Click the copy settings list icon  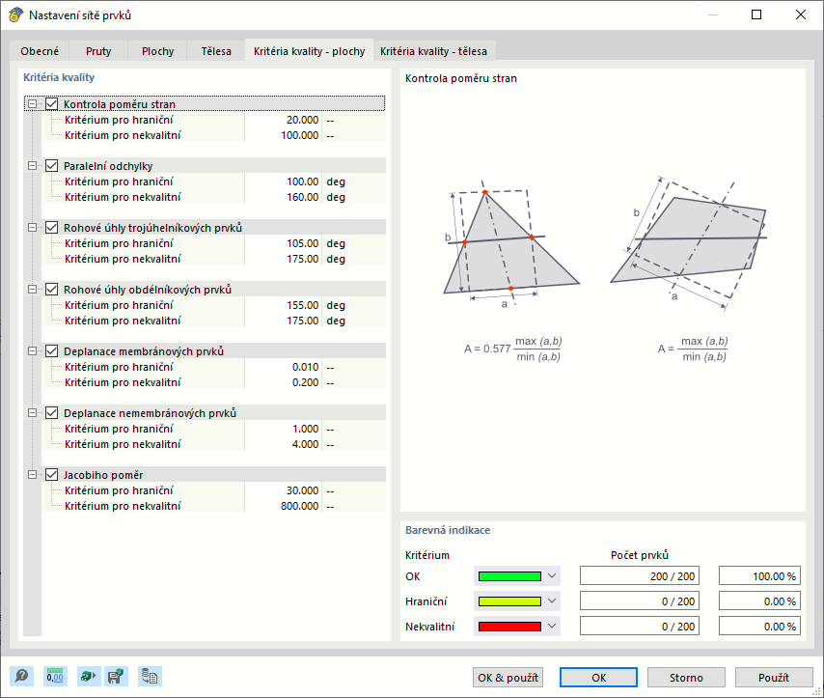[150, 676]
